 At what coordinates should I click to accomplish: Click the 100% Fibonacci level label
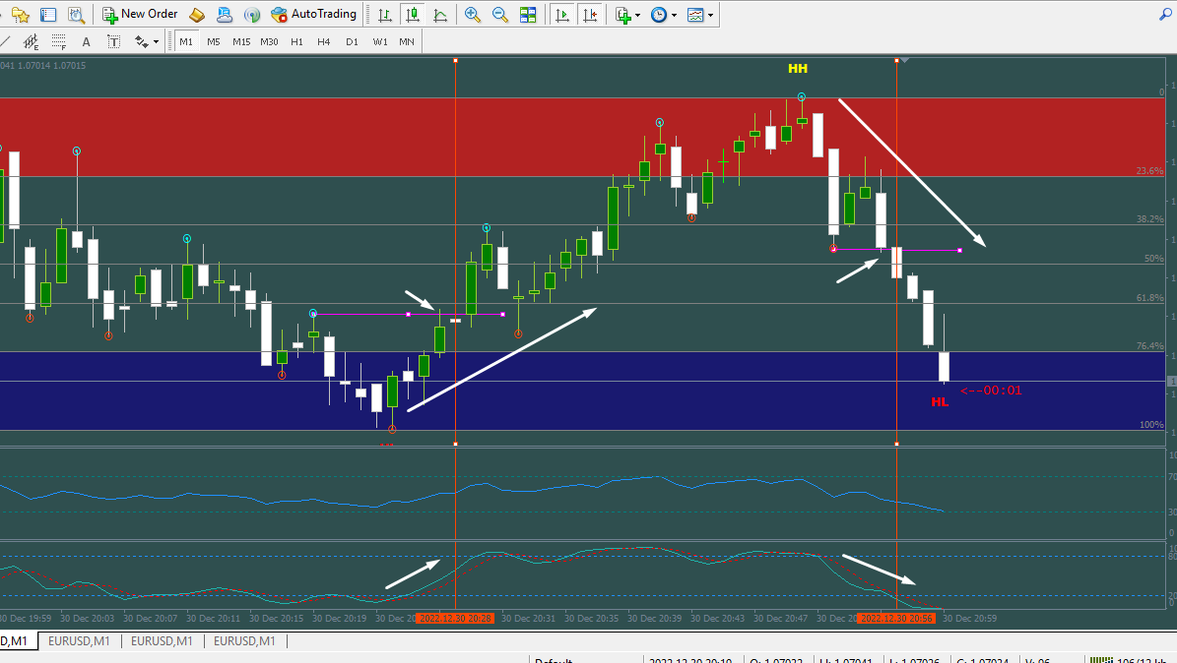click(x=1151, y=425)
